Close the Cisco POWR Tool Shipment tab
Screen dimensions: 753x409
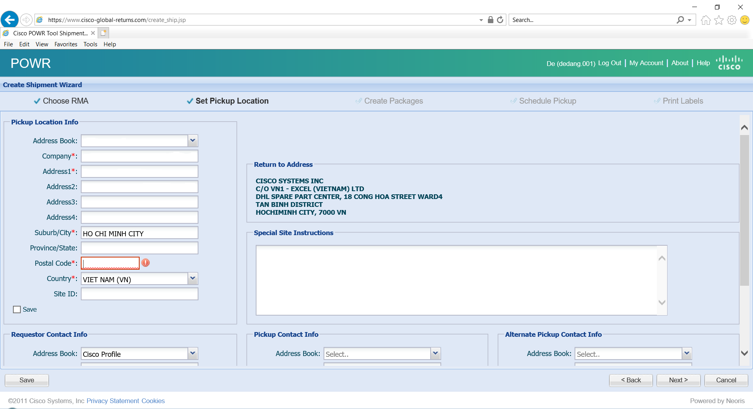point(93,33)
